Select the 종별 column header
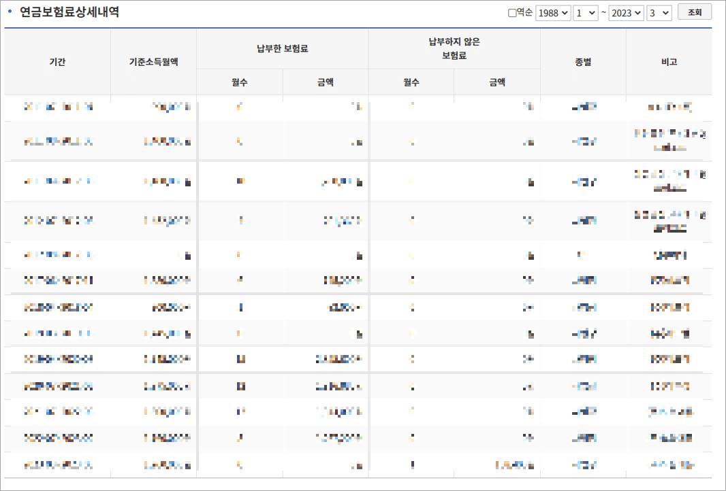The height and width of the screenshot is (491, 726). click(x=582, y=61)
